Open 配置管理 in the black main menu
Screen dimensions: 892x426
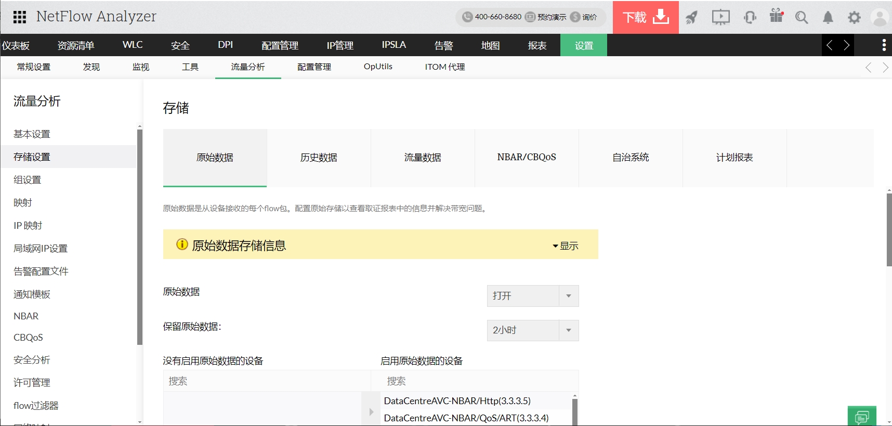280,45
